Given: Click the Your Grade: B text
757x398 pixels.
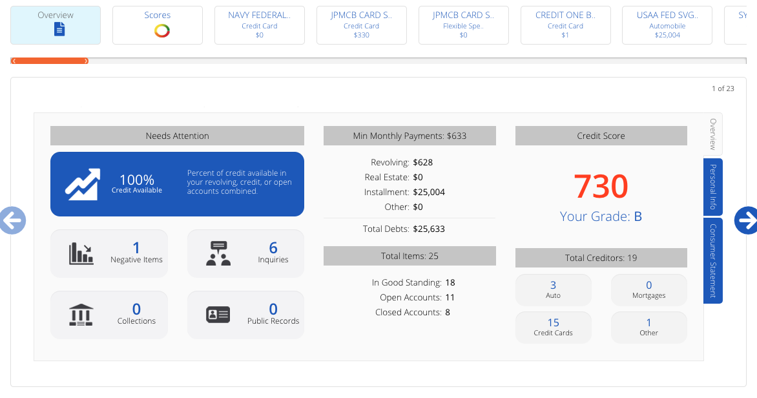Looking at the screenshot, I should (x=601, y=216).
